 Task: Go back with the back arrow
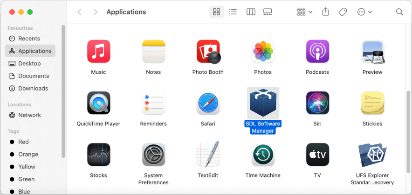[x=79, y=12]
